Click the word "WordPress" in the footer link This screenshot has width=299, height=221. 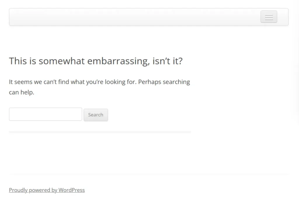coord(72,190)
